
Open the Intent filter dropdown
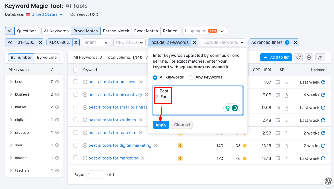(96, 42)
